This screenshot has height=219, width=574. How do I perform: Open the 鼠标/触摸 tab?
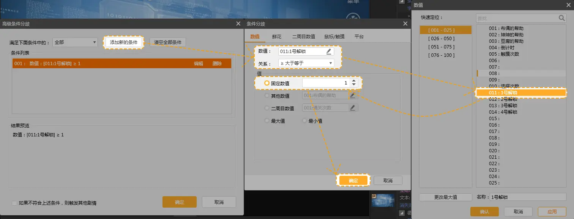pyautogui.click(x=334, y=37)
